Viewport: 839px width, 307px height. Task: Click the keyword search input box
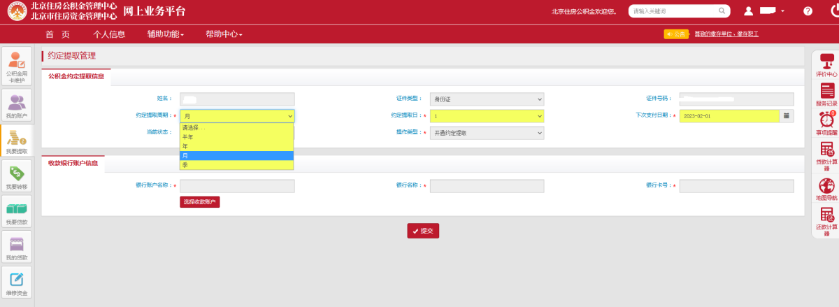pos(675,11)
